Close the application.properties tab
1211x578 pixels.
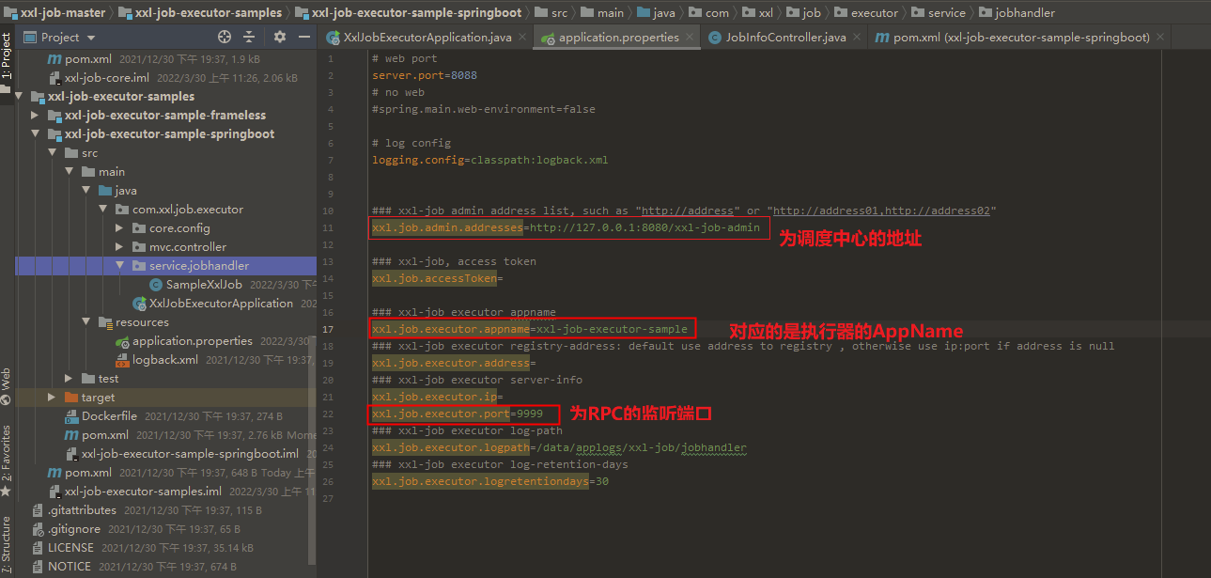pos(690,38)
